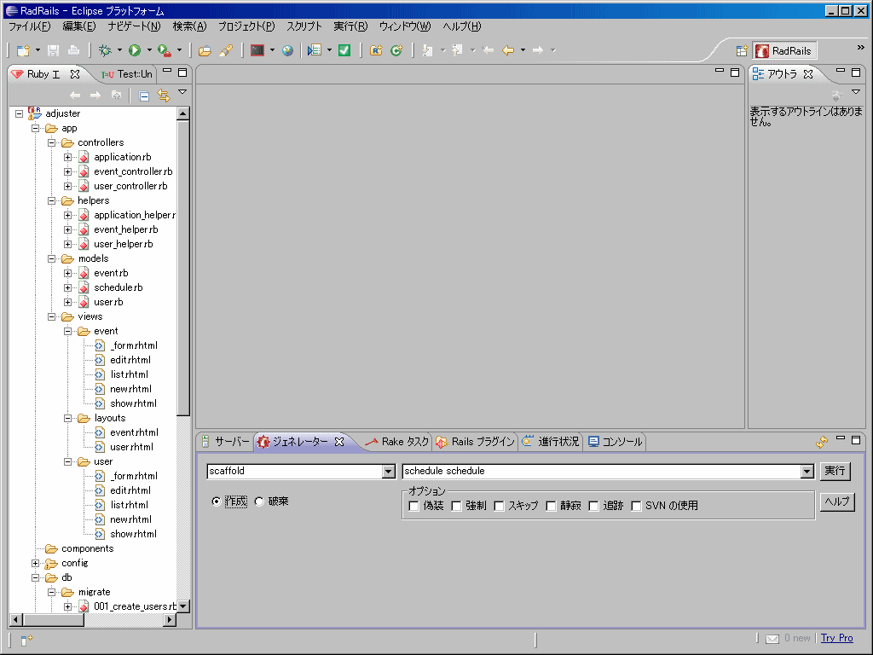This screenshot has height=655, width=873.
Task: Check the SVN の使用 option
Action: [x=636, y=505]
